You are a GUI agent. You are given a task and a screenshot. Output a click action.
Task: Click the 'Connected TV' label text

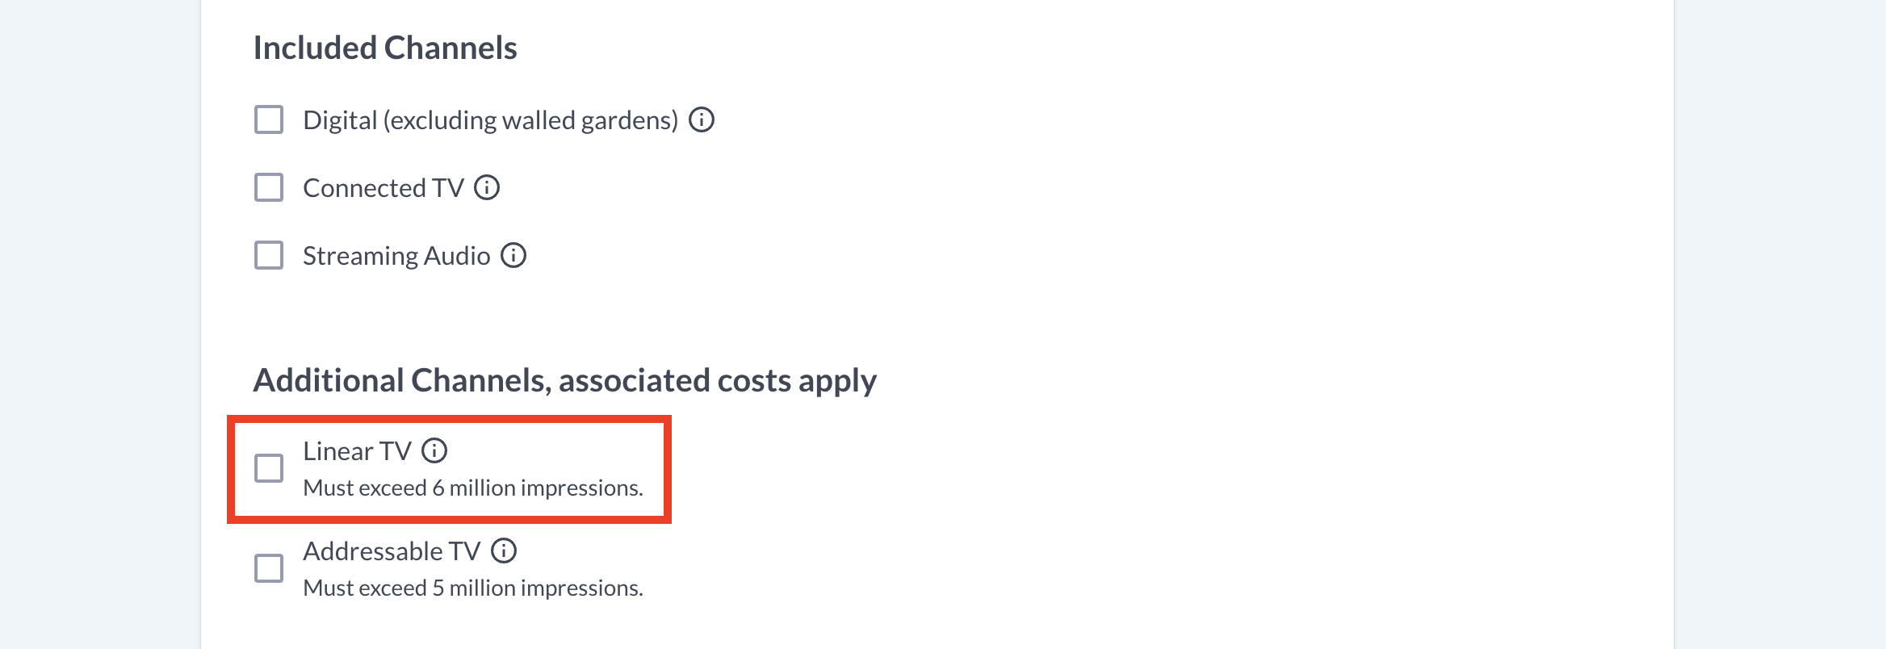pyautogui.click(x=383, y=188)
